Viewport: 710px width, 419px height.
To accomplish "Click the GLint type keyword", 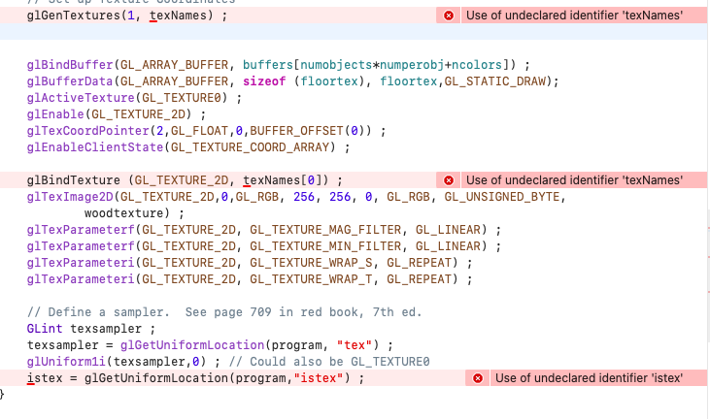I will pyautogui.click(x=45, y=329).
